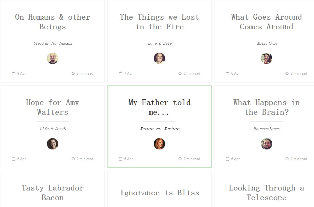Click clock icon beside '3 min read'

click(73, 73)
